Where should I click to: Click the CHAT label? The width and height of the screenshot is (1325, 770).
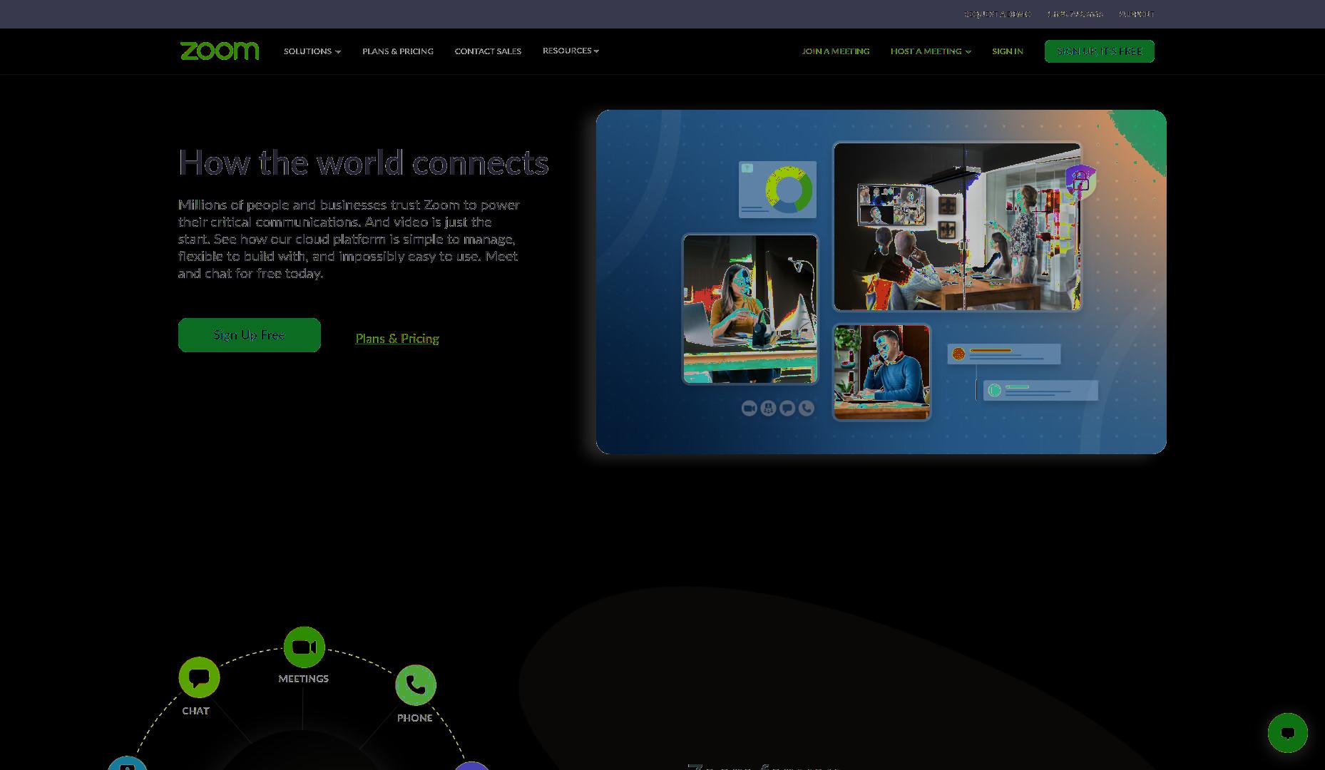coord(195,711)
